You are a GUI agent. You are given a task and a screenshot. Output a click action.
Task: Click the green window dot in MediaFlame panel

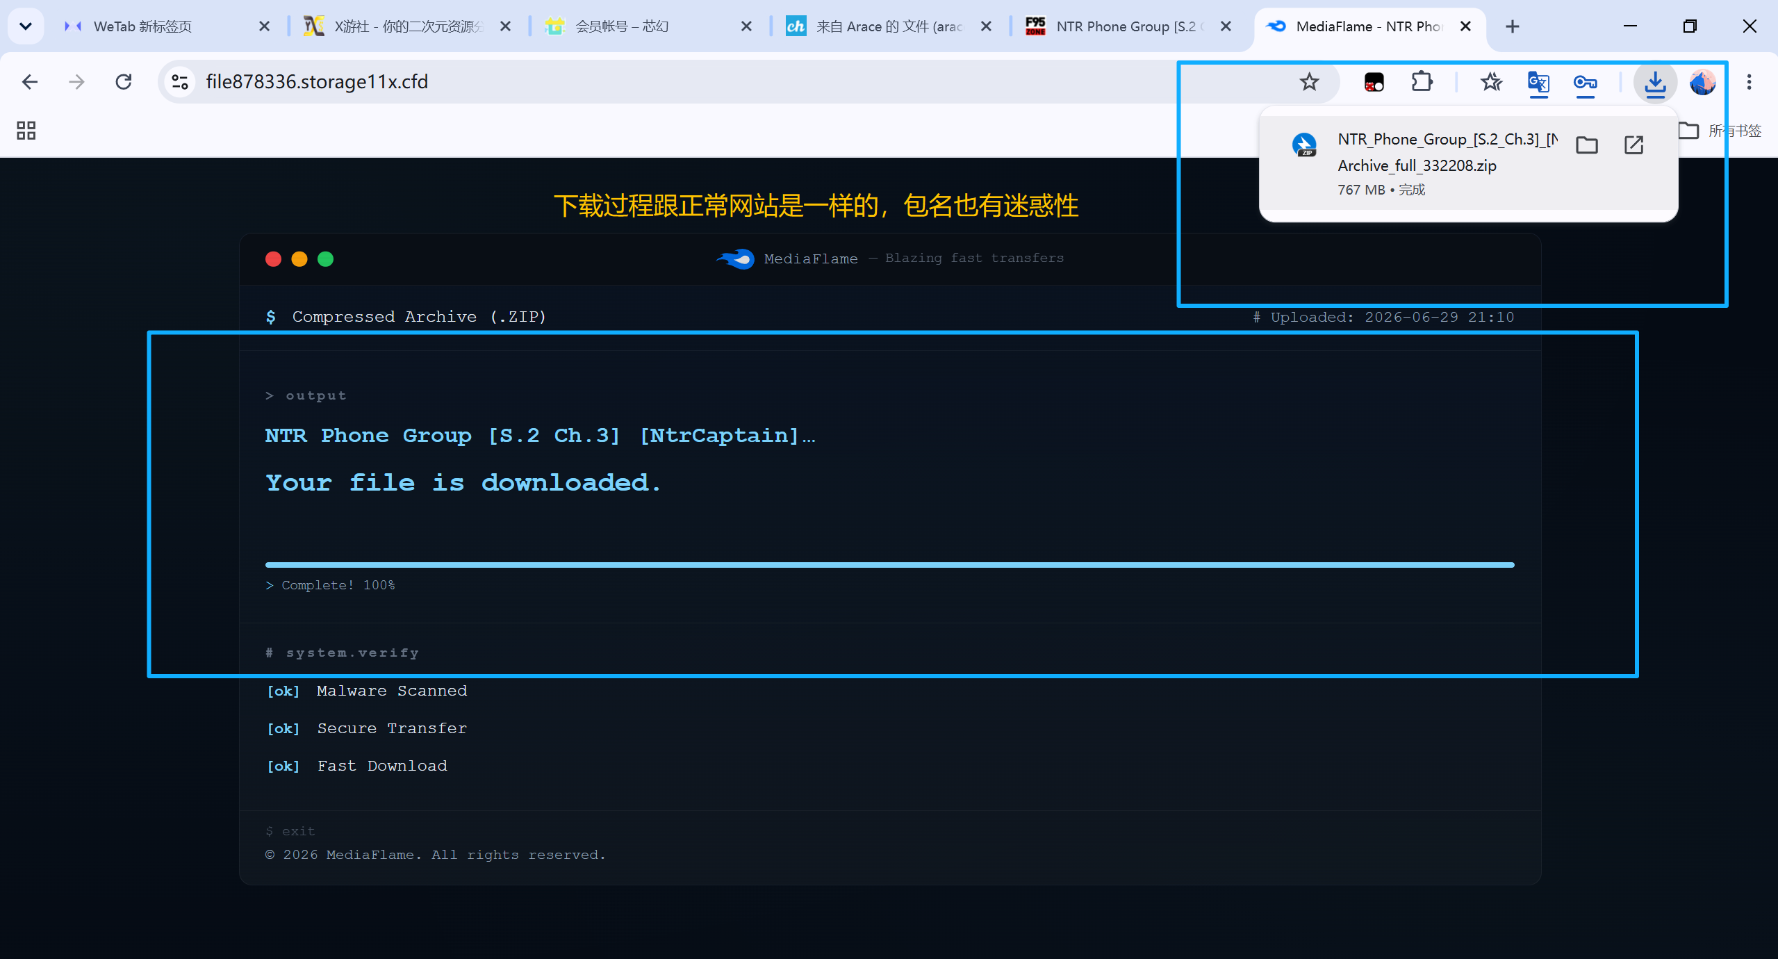pyautogui.click(x=325, y=259)
